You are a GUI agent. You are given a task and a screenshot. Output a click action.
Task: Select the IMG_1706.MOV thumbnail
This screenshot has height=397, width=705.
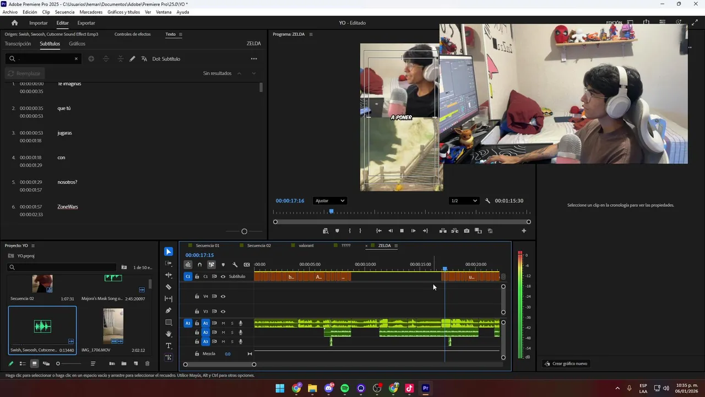[113, 326]
